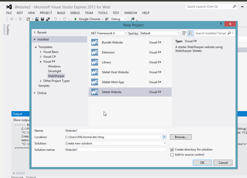Toggle the list view display mode
Viewport: 247px width, 178px height.
pos(190,33)
